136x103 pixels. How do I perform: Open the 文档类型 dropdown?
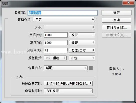(64, 19)
